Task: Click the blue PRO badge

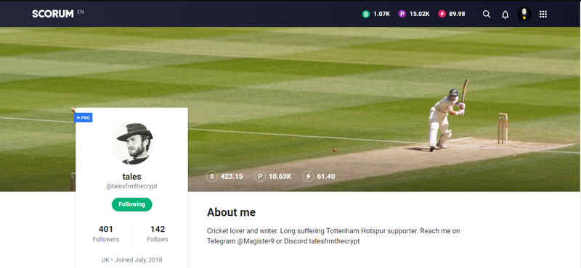Action: 84,117
